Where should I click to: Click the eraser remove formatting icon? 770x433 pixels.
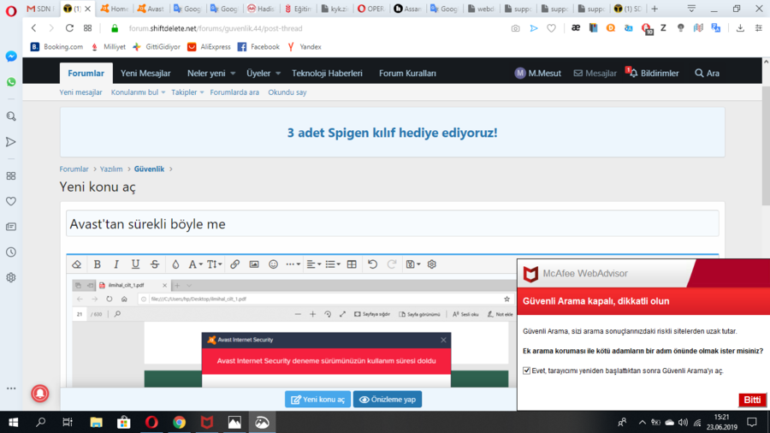tap(76, 264)
